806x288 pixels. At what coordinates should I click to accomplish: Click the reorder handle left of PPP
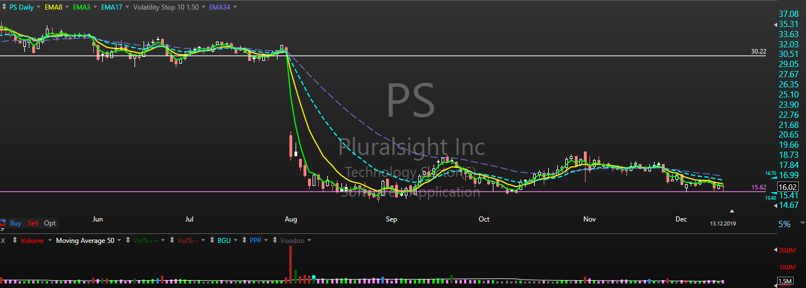pyautogui.click(x=244, y=241)
